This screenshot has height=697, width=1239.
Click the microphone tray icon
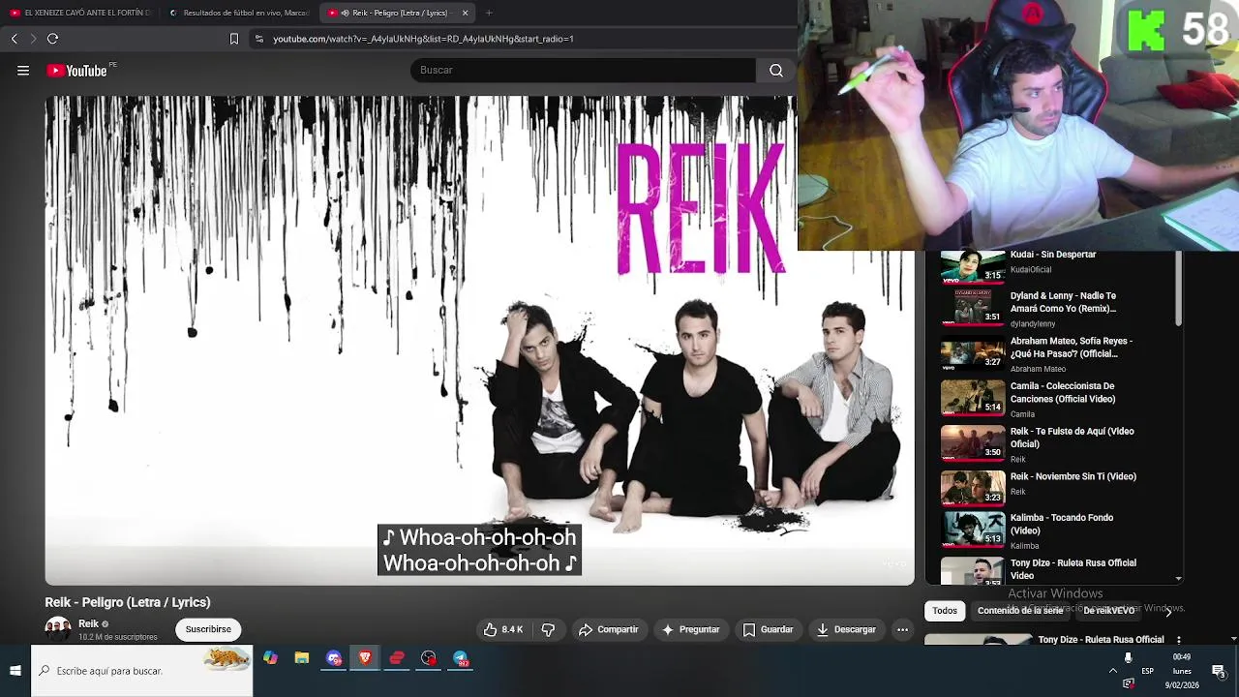coord(1128,658)
